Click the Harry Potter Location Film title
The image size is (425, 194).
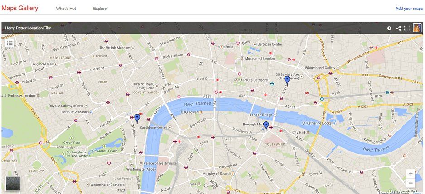point(28,28)
